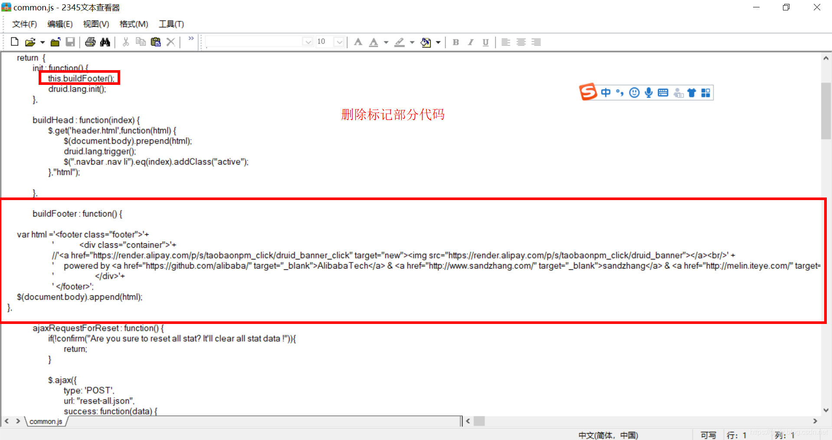Image resolution: width=832 pixels, height=440 pixels.
Task: Expand the open-file recent list arrow
Action: (x=43, y=42)
